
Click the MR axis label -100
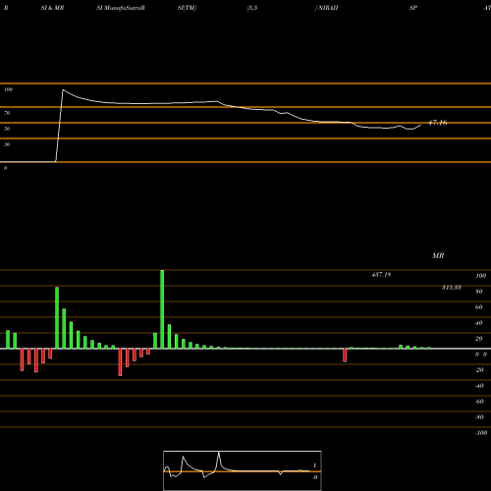[x=481, y=433]
